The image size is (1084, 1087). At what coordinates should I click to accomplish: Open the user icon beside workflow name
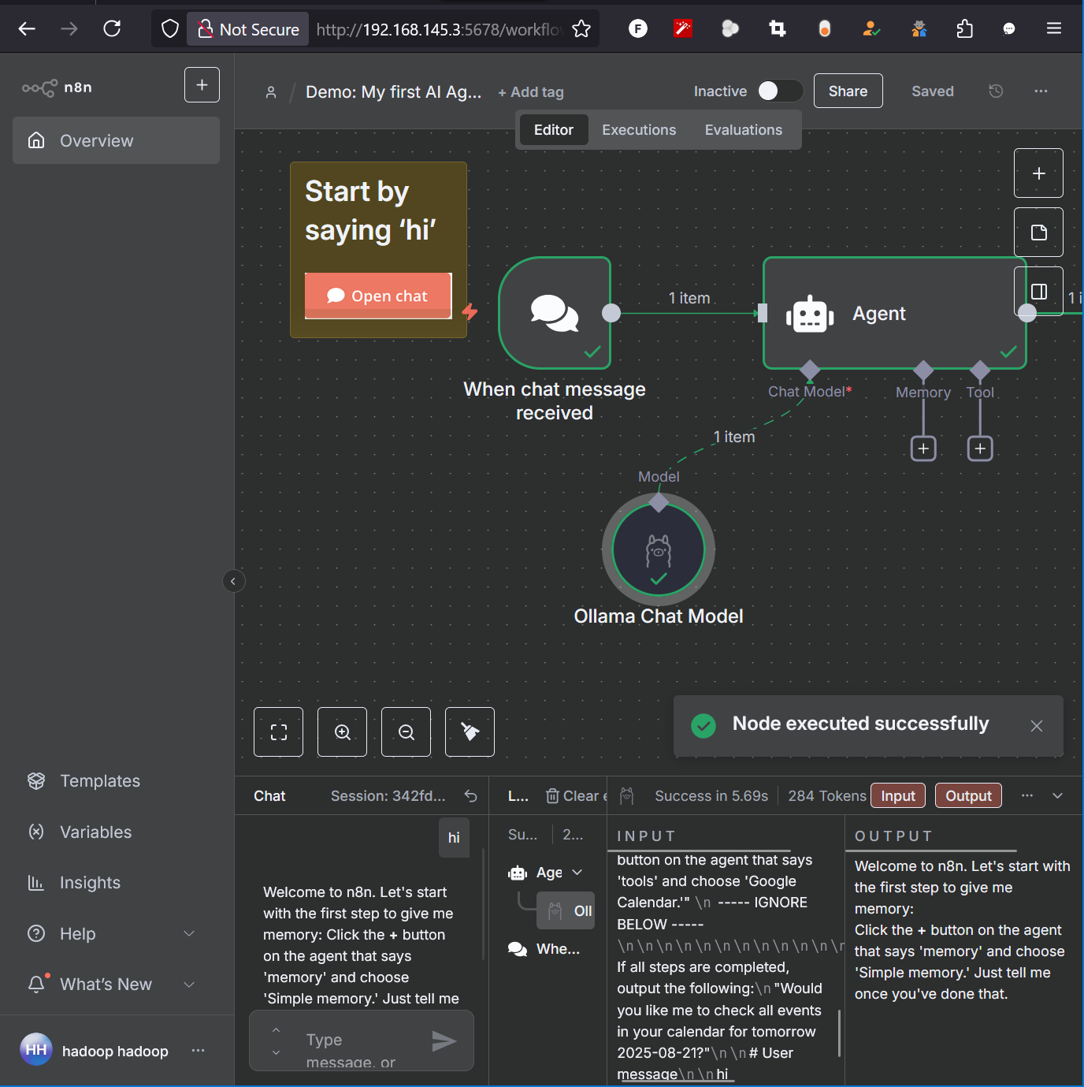point(271,92)
